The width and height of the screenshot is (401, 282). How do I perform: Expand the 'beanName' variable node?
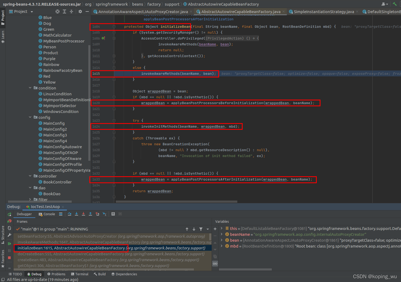pos(221,234)
